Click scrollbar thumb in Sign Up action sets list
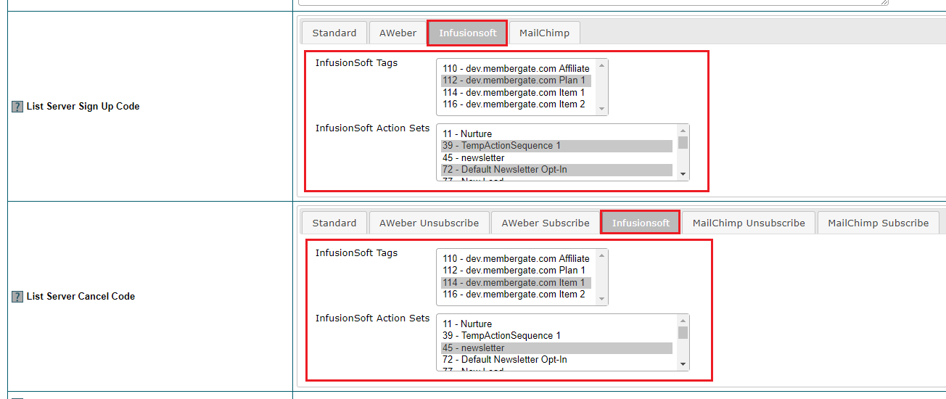946x399 pixels. point(683,142)
